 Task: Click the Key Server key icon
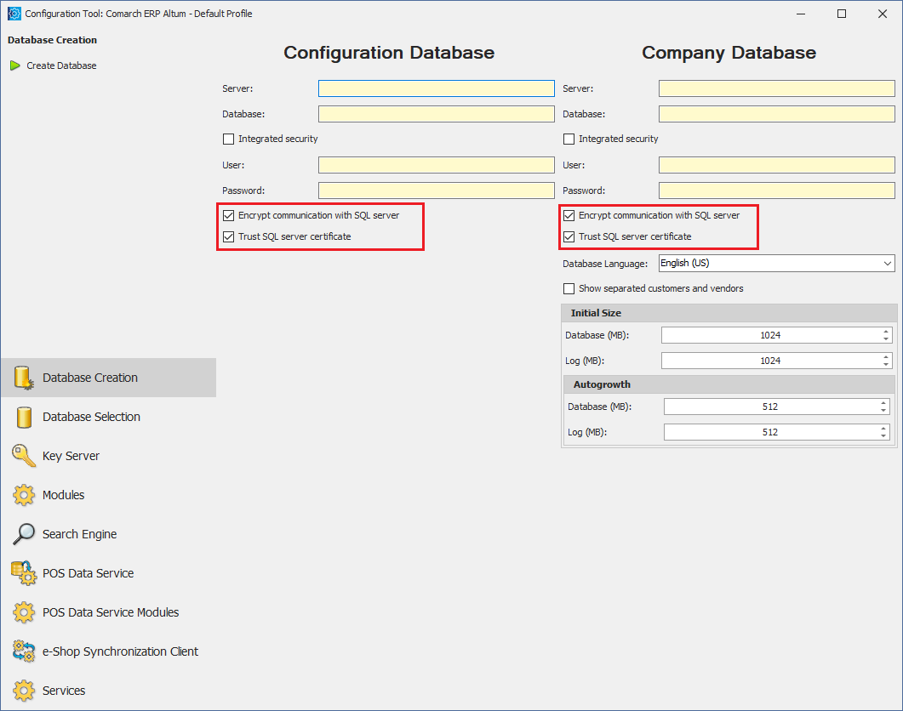24,455
